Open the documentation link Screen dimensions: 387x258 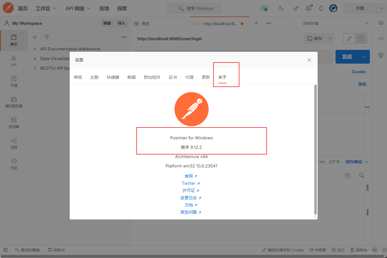(x=191, y=205)
